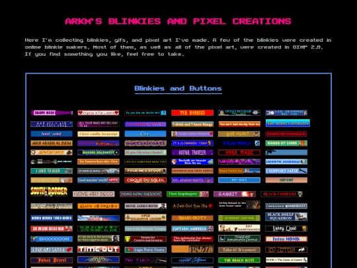Select the Society for Creative Anachronism blinkie
This screenshot has width=357, height=268.
click(x=145, y=239)
